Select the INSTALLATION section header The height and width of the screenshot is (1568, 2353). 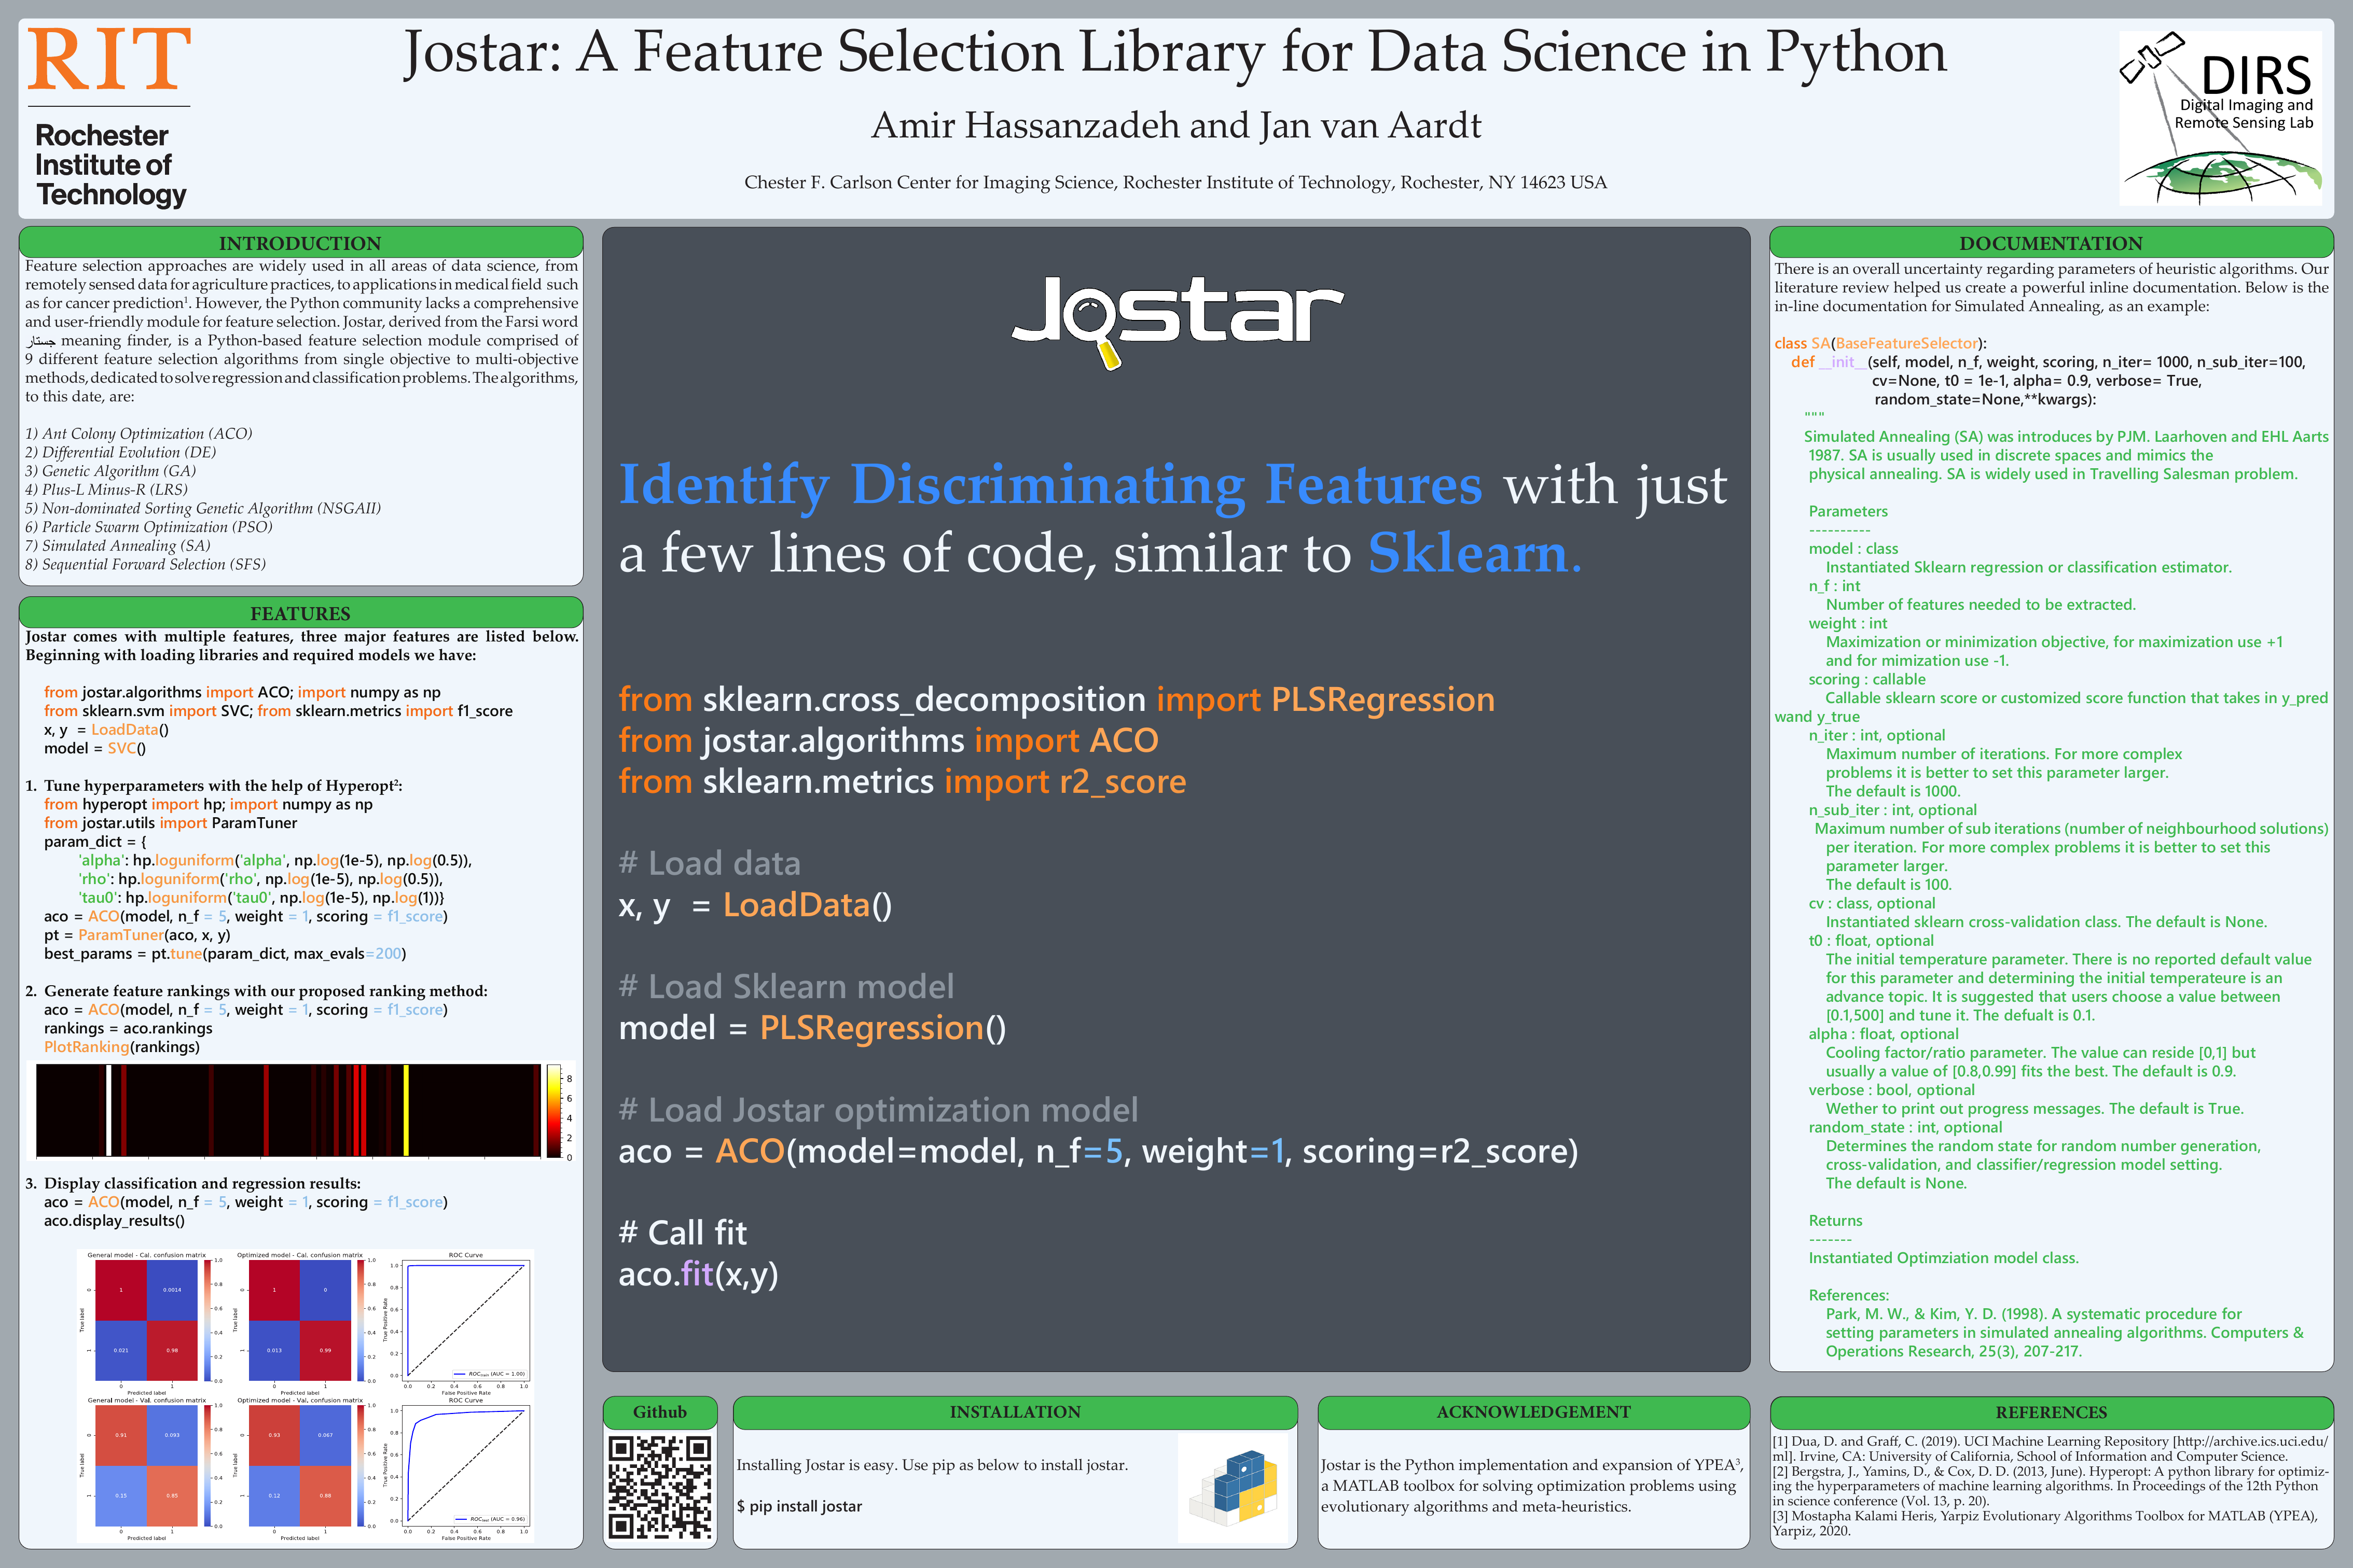(1015, 1412)
